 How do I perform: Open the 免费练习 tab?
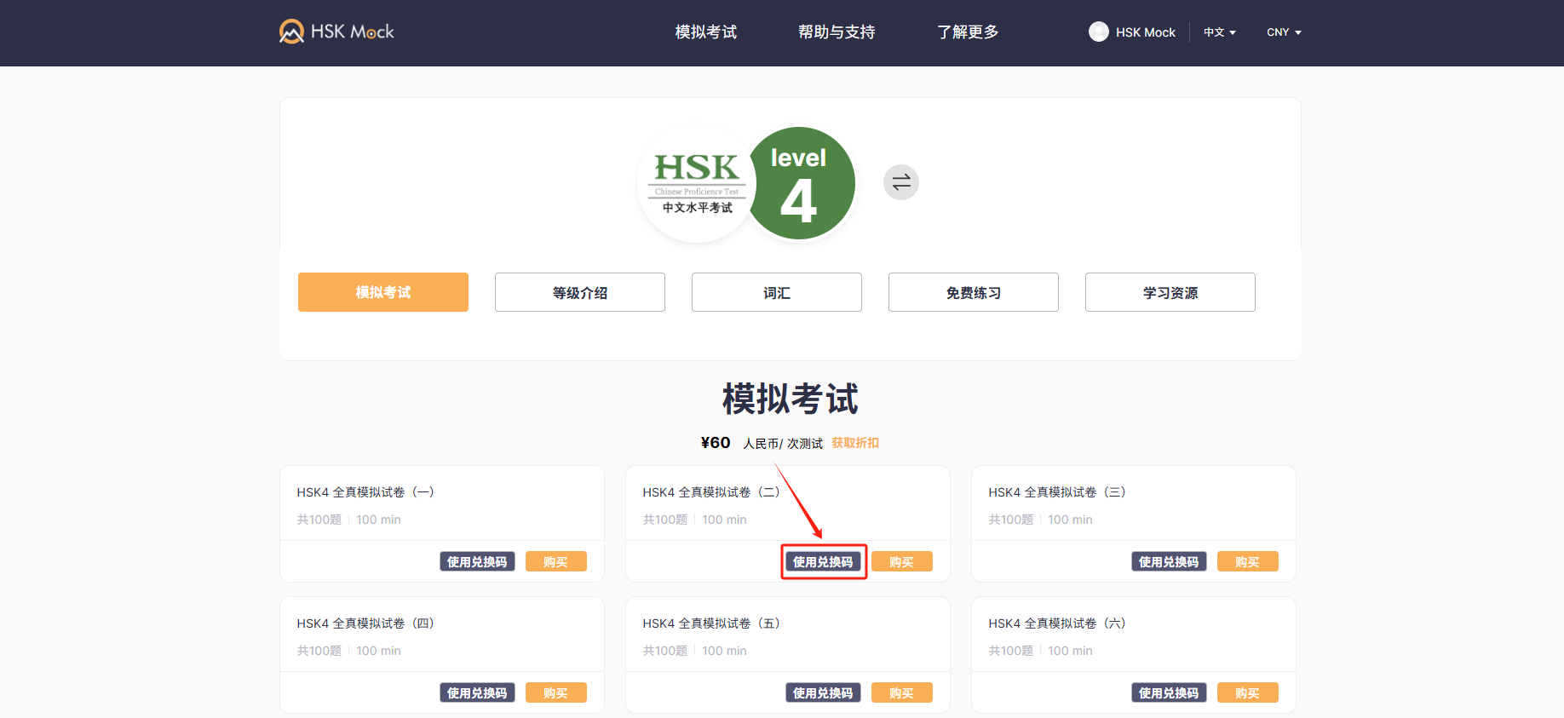point(973,292)
